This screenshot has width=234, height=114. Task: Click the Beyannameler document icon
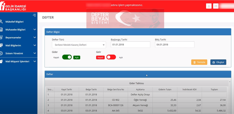pos(1,37)
